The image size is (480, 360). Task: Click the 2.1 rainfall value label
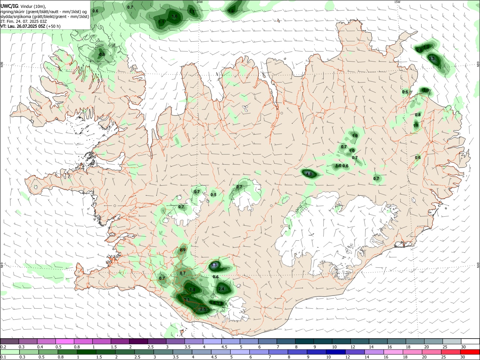click(x=187, y=300)
